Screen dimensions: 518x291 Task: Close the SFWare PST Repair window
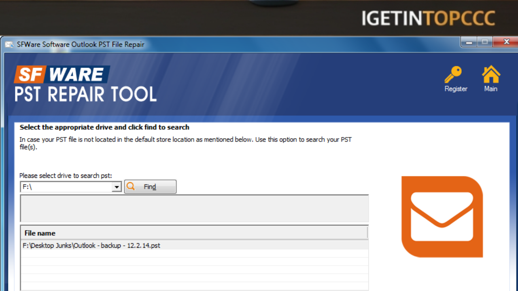pyautogui.click(x=506, y=42)
